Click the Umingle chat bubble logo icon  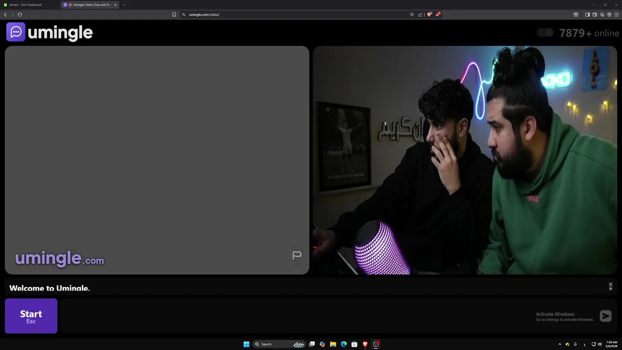[16, 32]
